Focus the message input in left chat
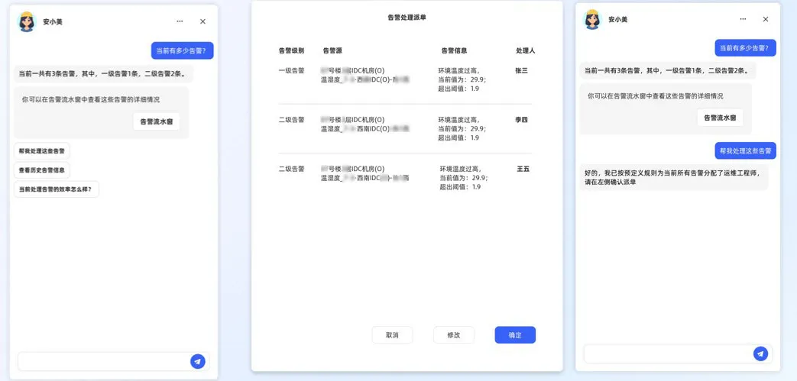This screenshot has width=797, height=381. [103, 361]
